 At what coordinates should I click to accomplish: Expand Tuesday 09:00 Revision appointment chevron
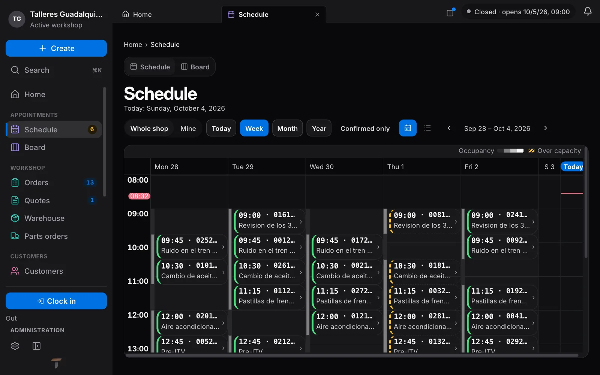[x=301, y=222]
